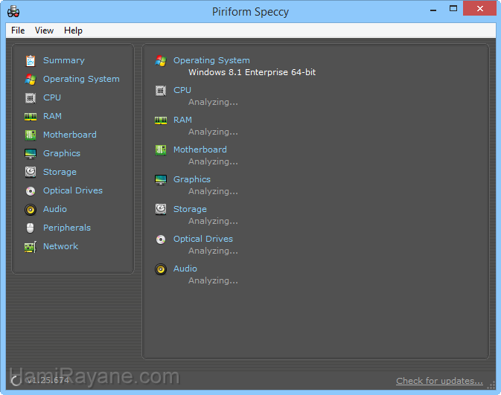
Task: Switch to the CPU sidebar section
Action: click(x=52, y=97)
